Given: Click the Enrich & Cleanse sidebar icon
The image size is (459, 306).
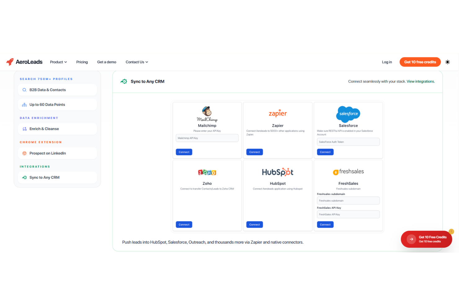Looking at the screenshot, I should point(25,129).
